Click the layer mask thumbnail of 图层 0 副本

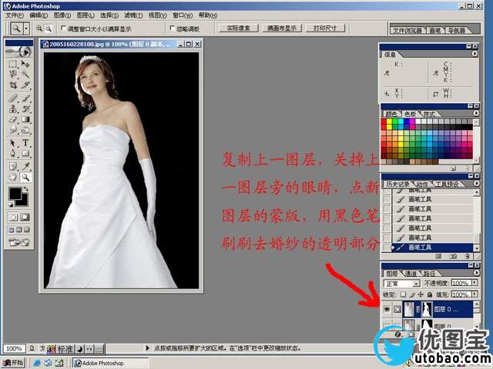coord(426,309)
